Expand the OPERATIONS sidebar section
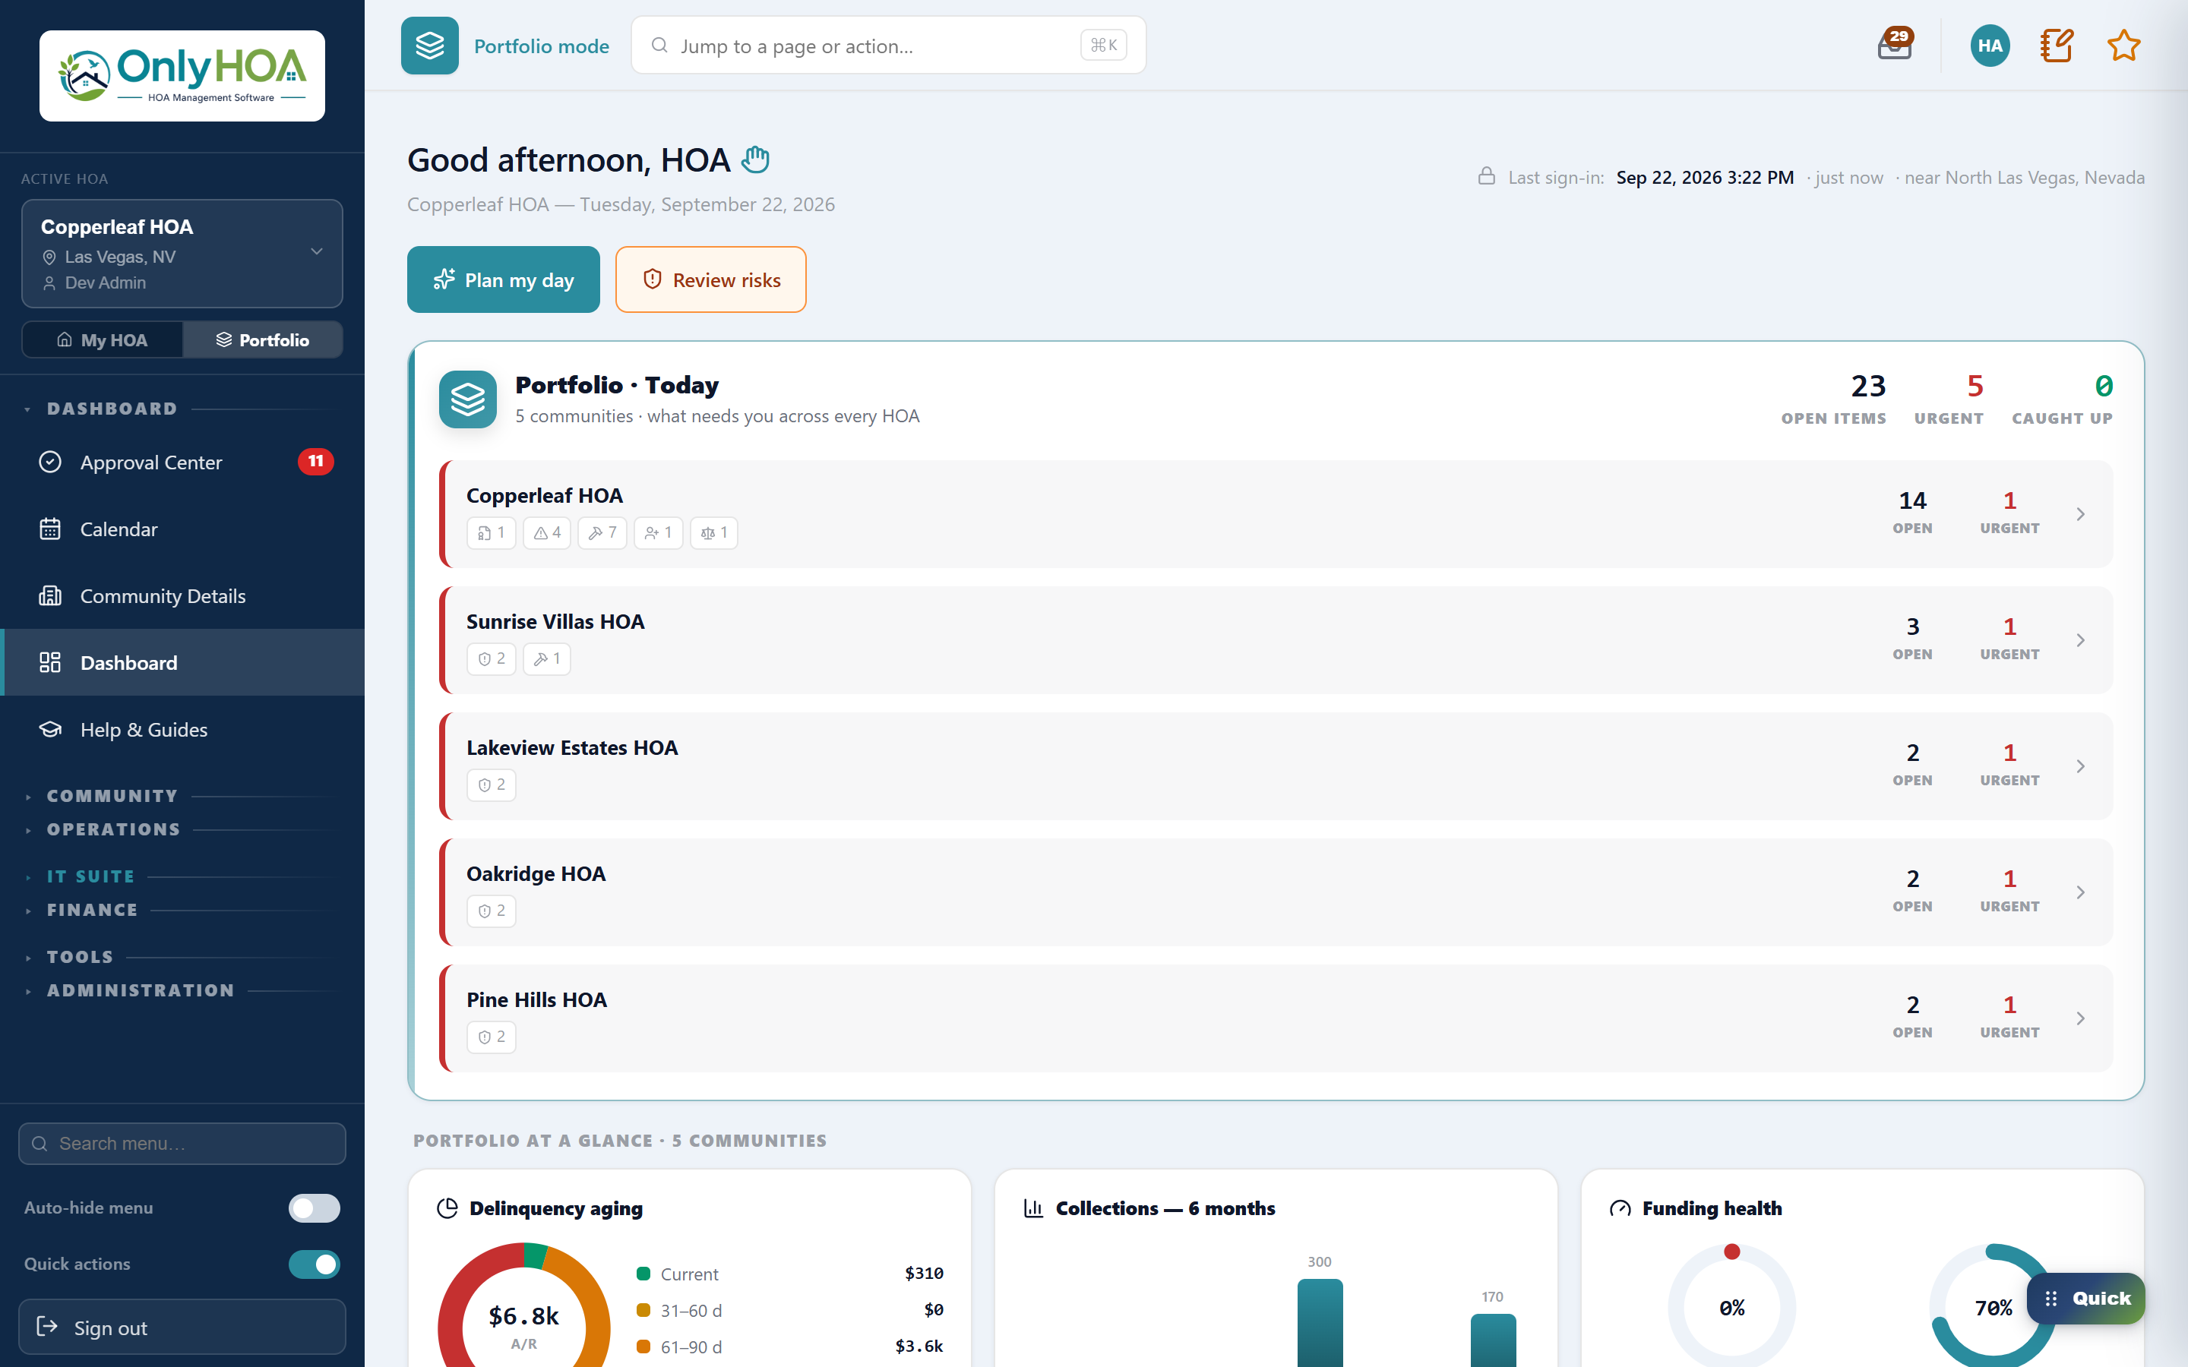 click(x=114, y=830)
